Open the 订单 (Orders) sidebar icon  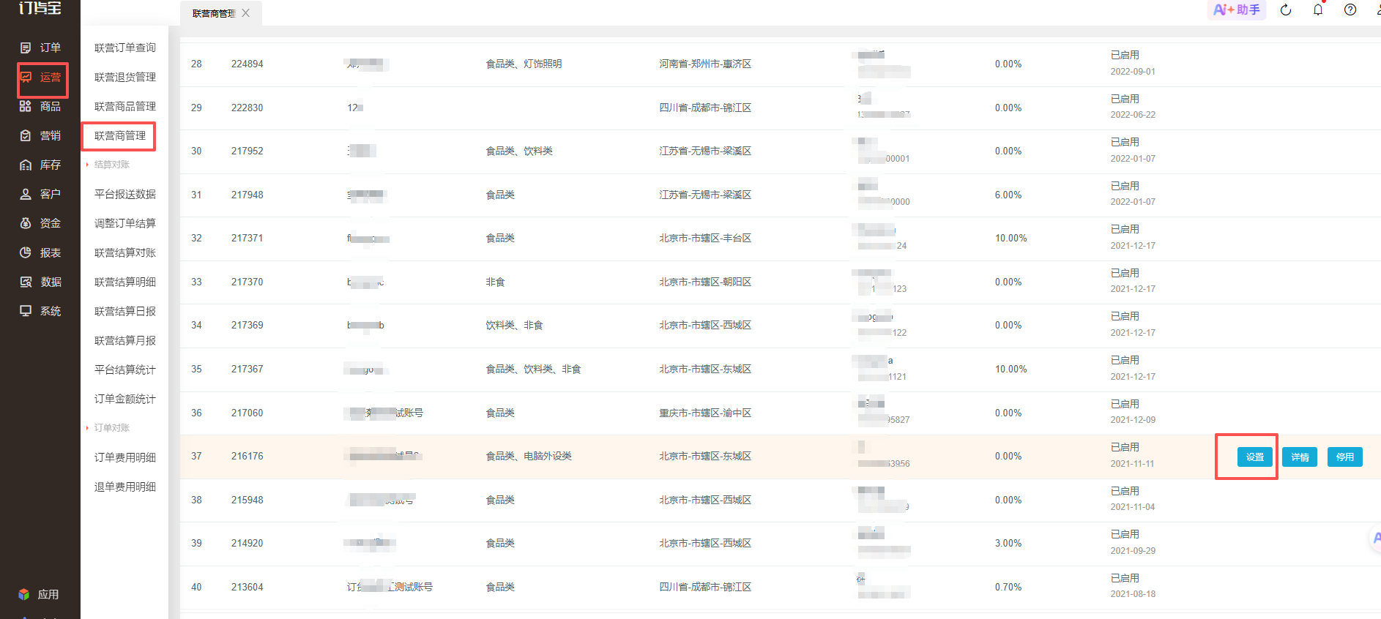tap(26, 48)
